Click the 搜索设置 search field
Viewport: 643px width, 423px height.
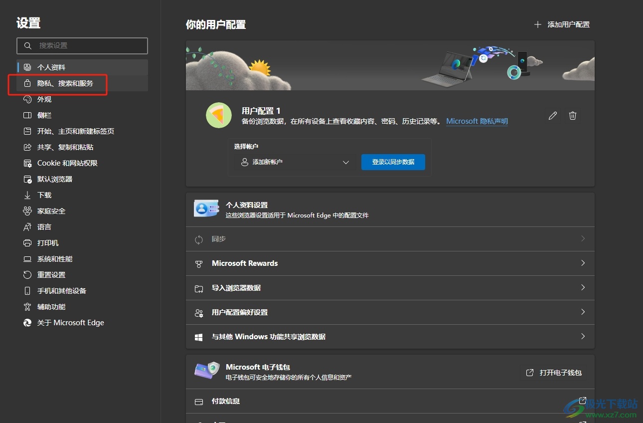coord(82,45)
